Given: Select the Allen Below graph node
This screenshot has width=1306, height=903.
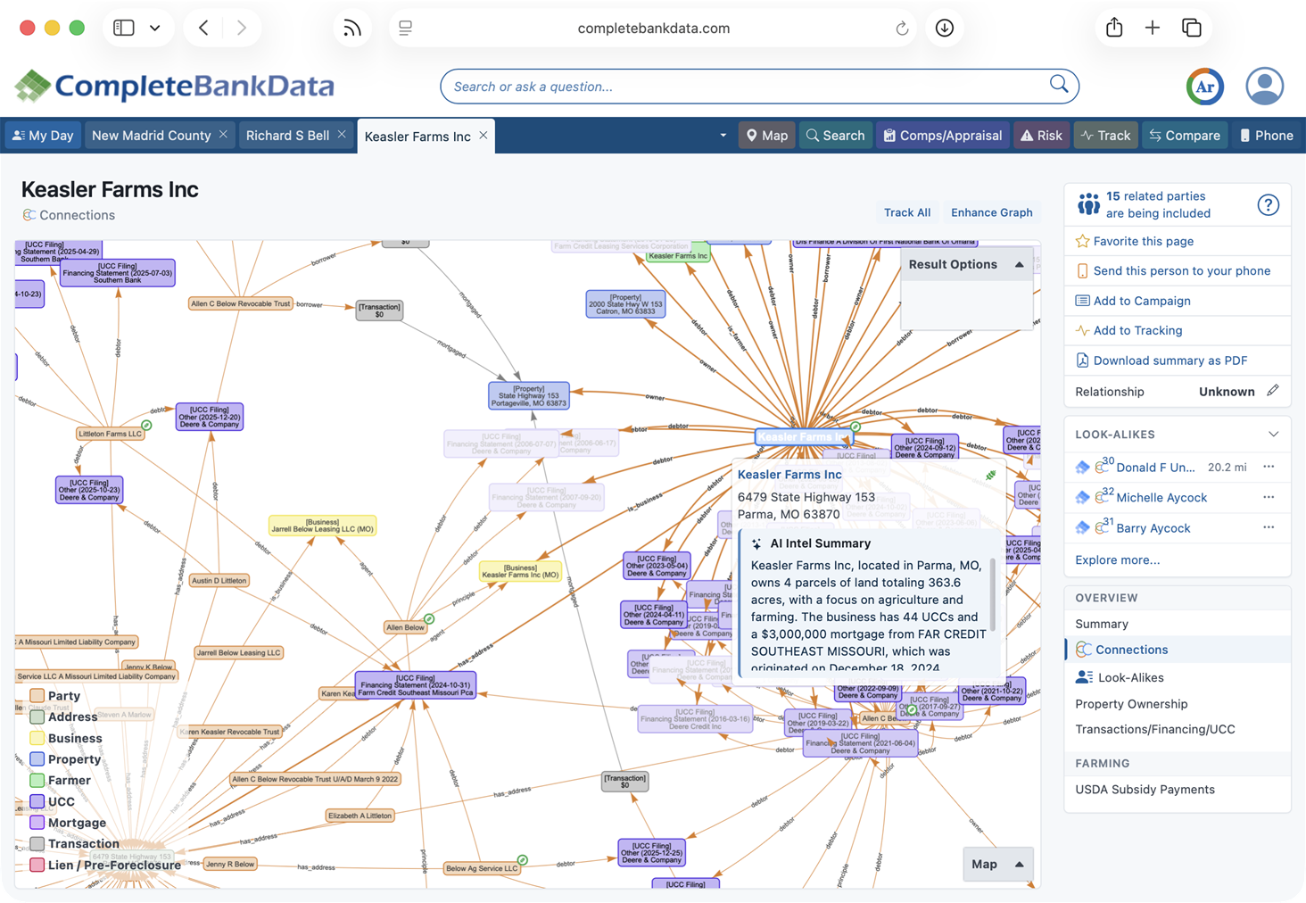Looking at the screenshot, I should pos(405,627).
